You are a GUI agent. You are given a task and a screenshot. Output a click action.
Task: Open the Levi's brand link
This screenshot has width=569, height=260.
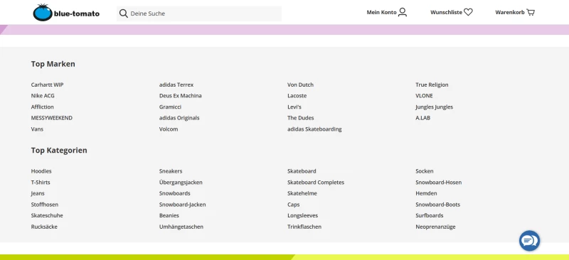pyautogui.click(x=294, y=107)
